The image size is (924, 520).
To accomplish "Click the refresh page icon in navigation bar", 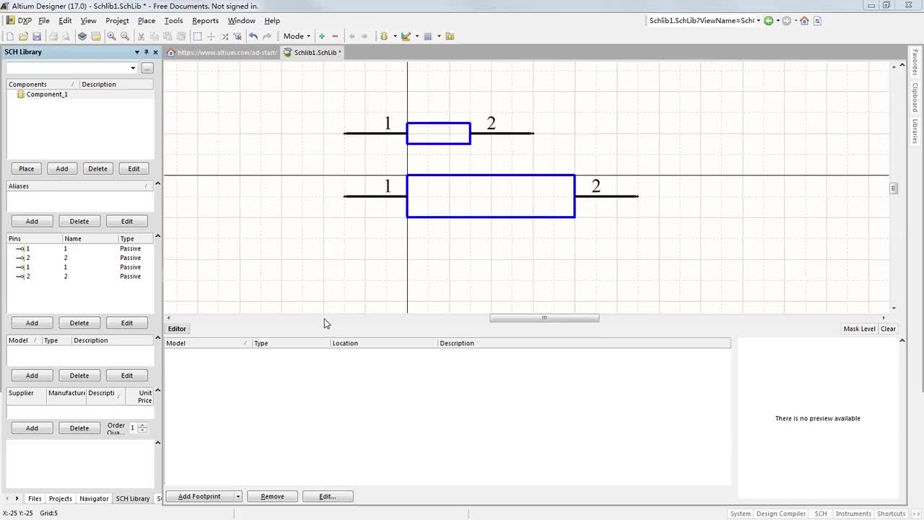I will 817,21.
